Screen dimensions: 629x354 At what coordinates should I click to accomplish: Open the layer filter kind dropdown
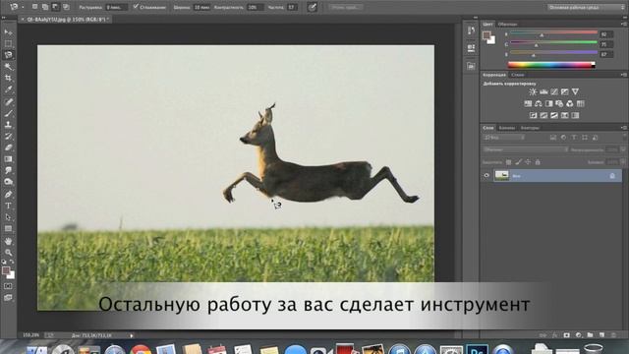point(504,138)
